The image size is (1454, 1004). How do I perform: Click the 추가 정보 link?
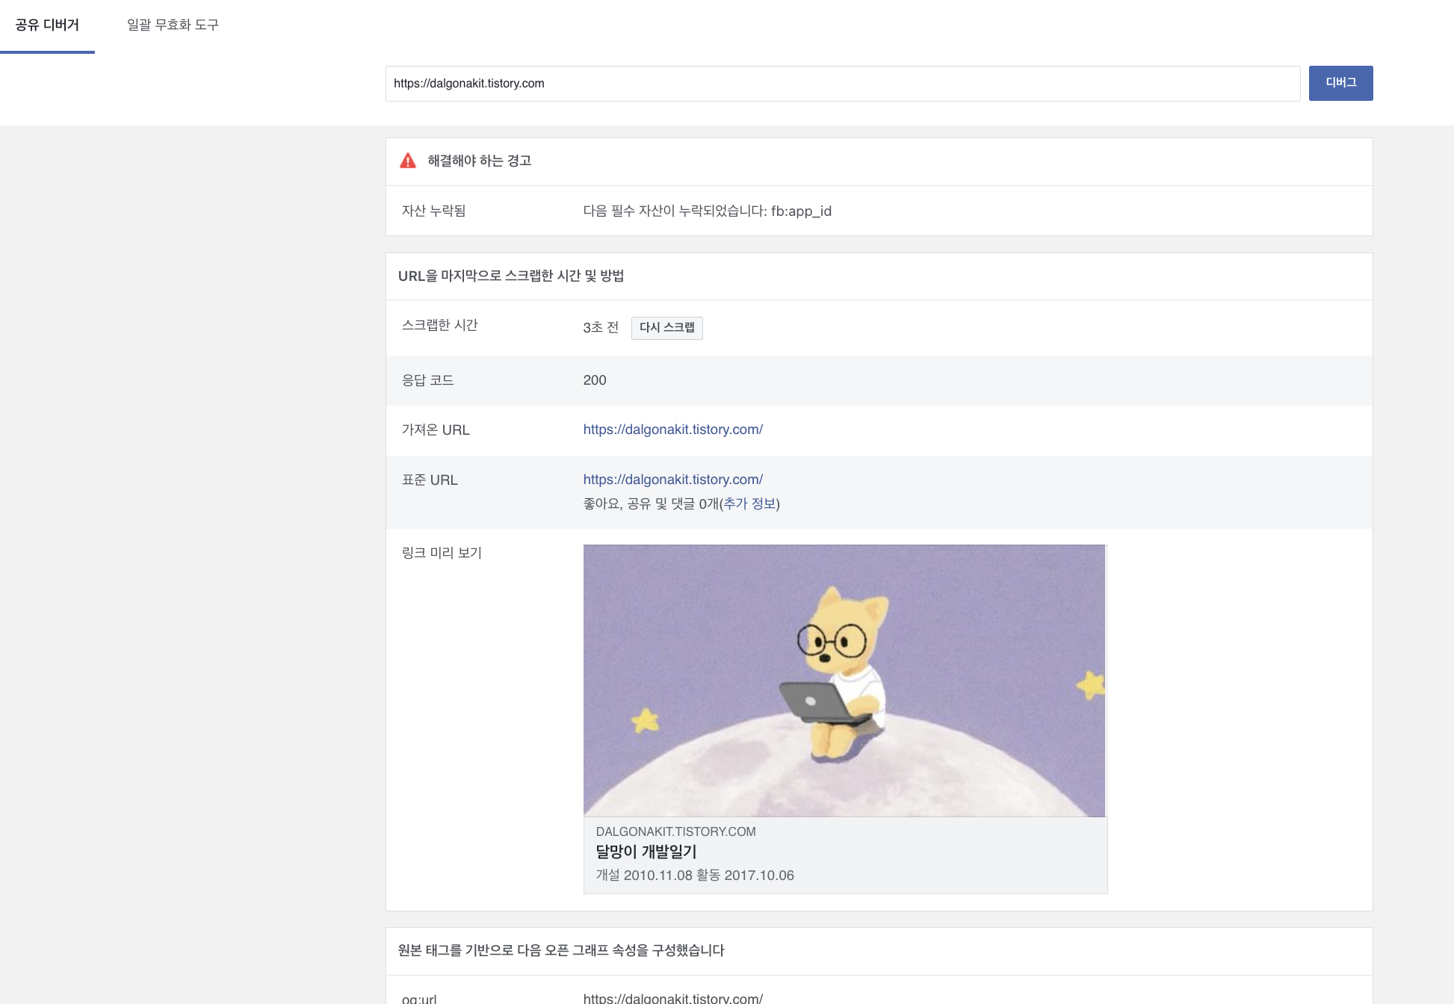tap(749, 503)
